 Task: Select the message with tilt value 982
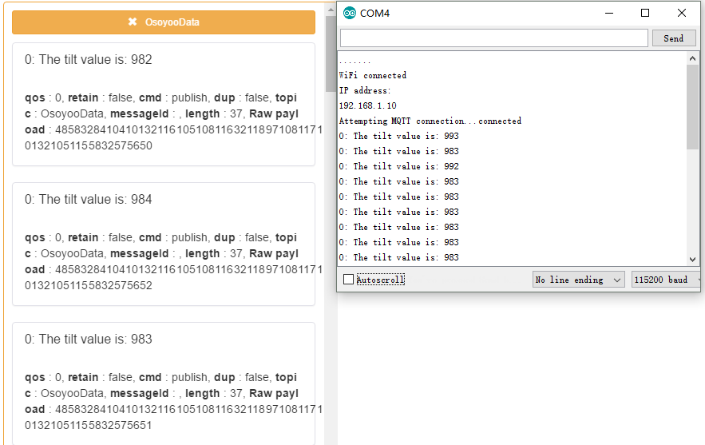point(164,105)
